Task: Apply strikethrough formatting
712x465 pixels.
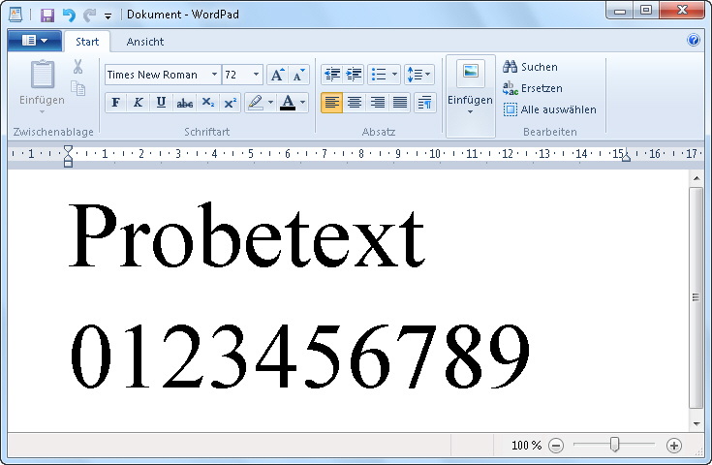Action: (184, 103)
